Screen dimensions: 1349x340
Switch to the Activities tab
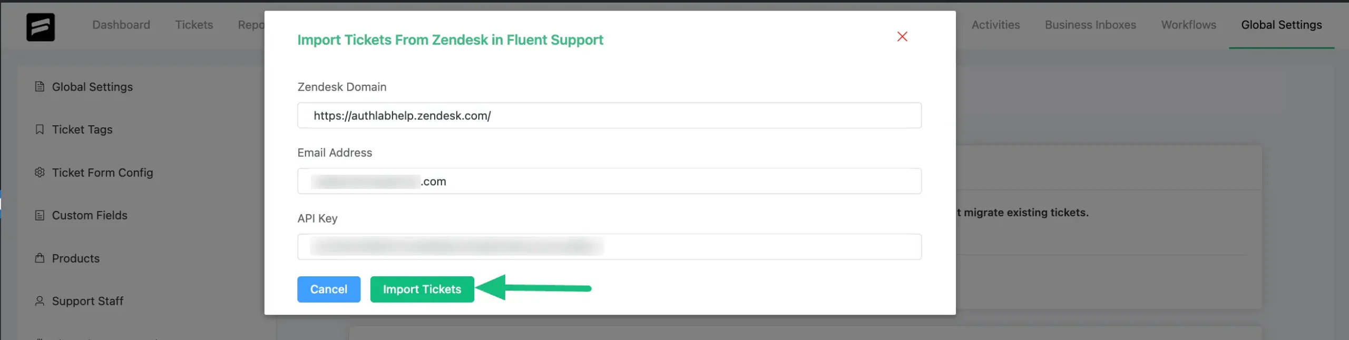click(995, 25)
